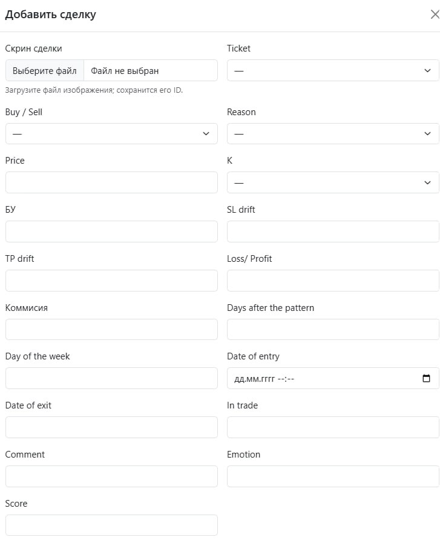Focus the Date of exit field
This screenshot has height=540, width=440.
111,427
